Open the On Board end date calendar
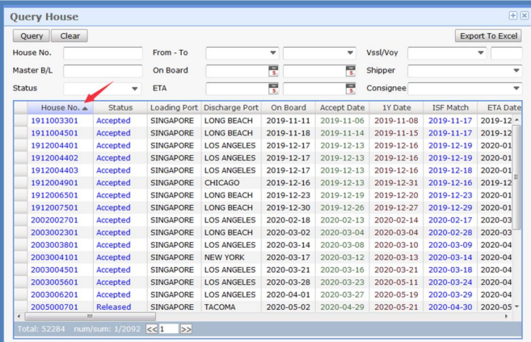 tap(350, 71)
